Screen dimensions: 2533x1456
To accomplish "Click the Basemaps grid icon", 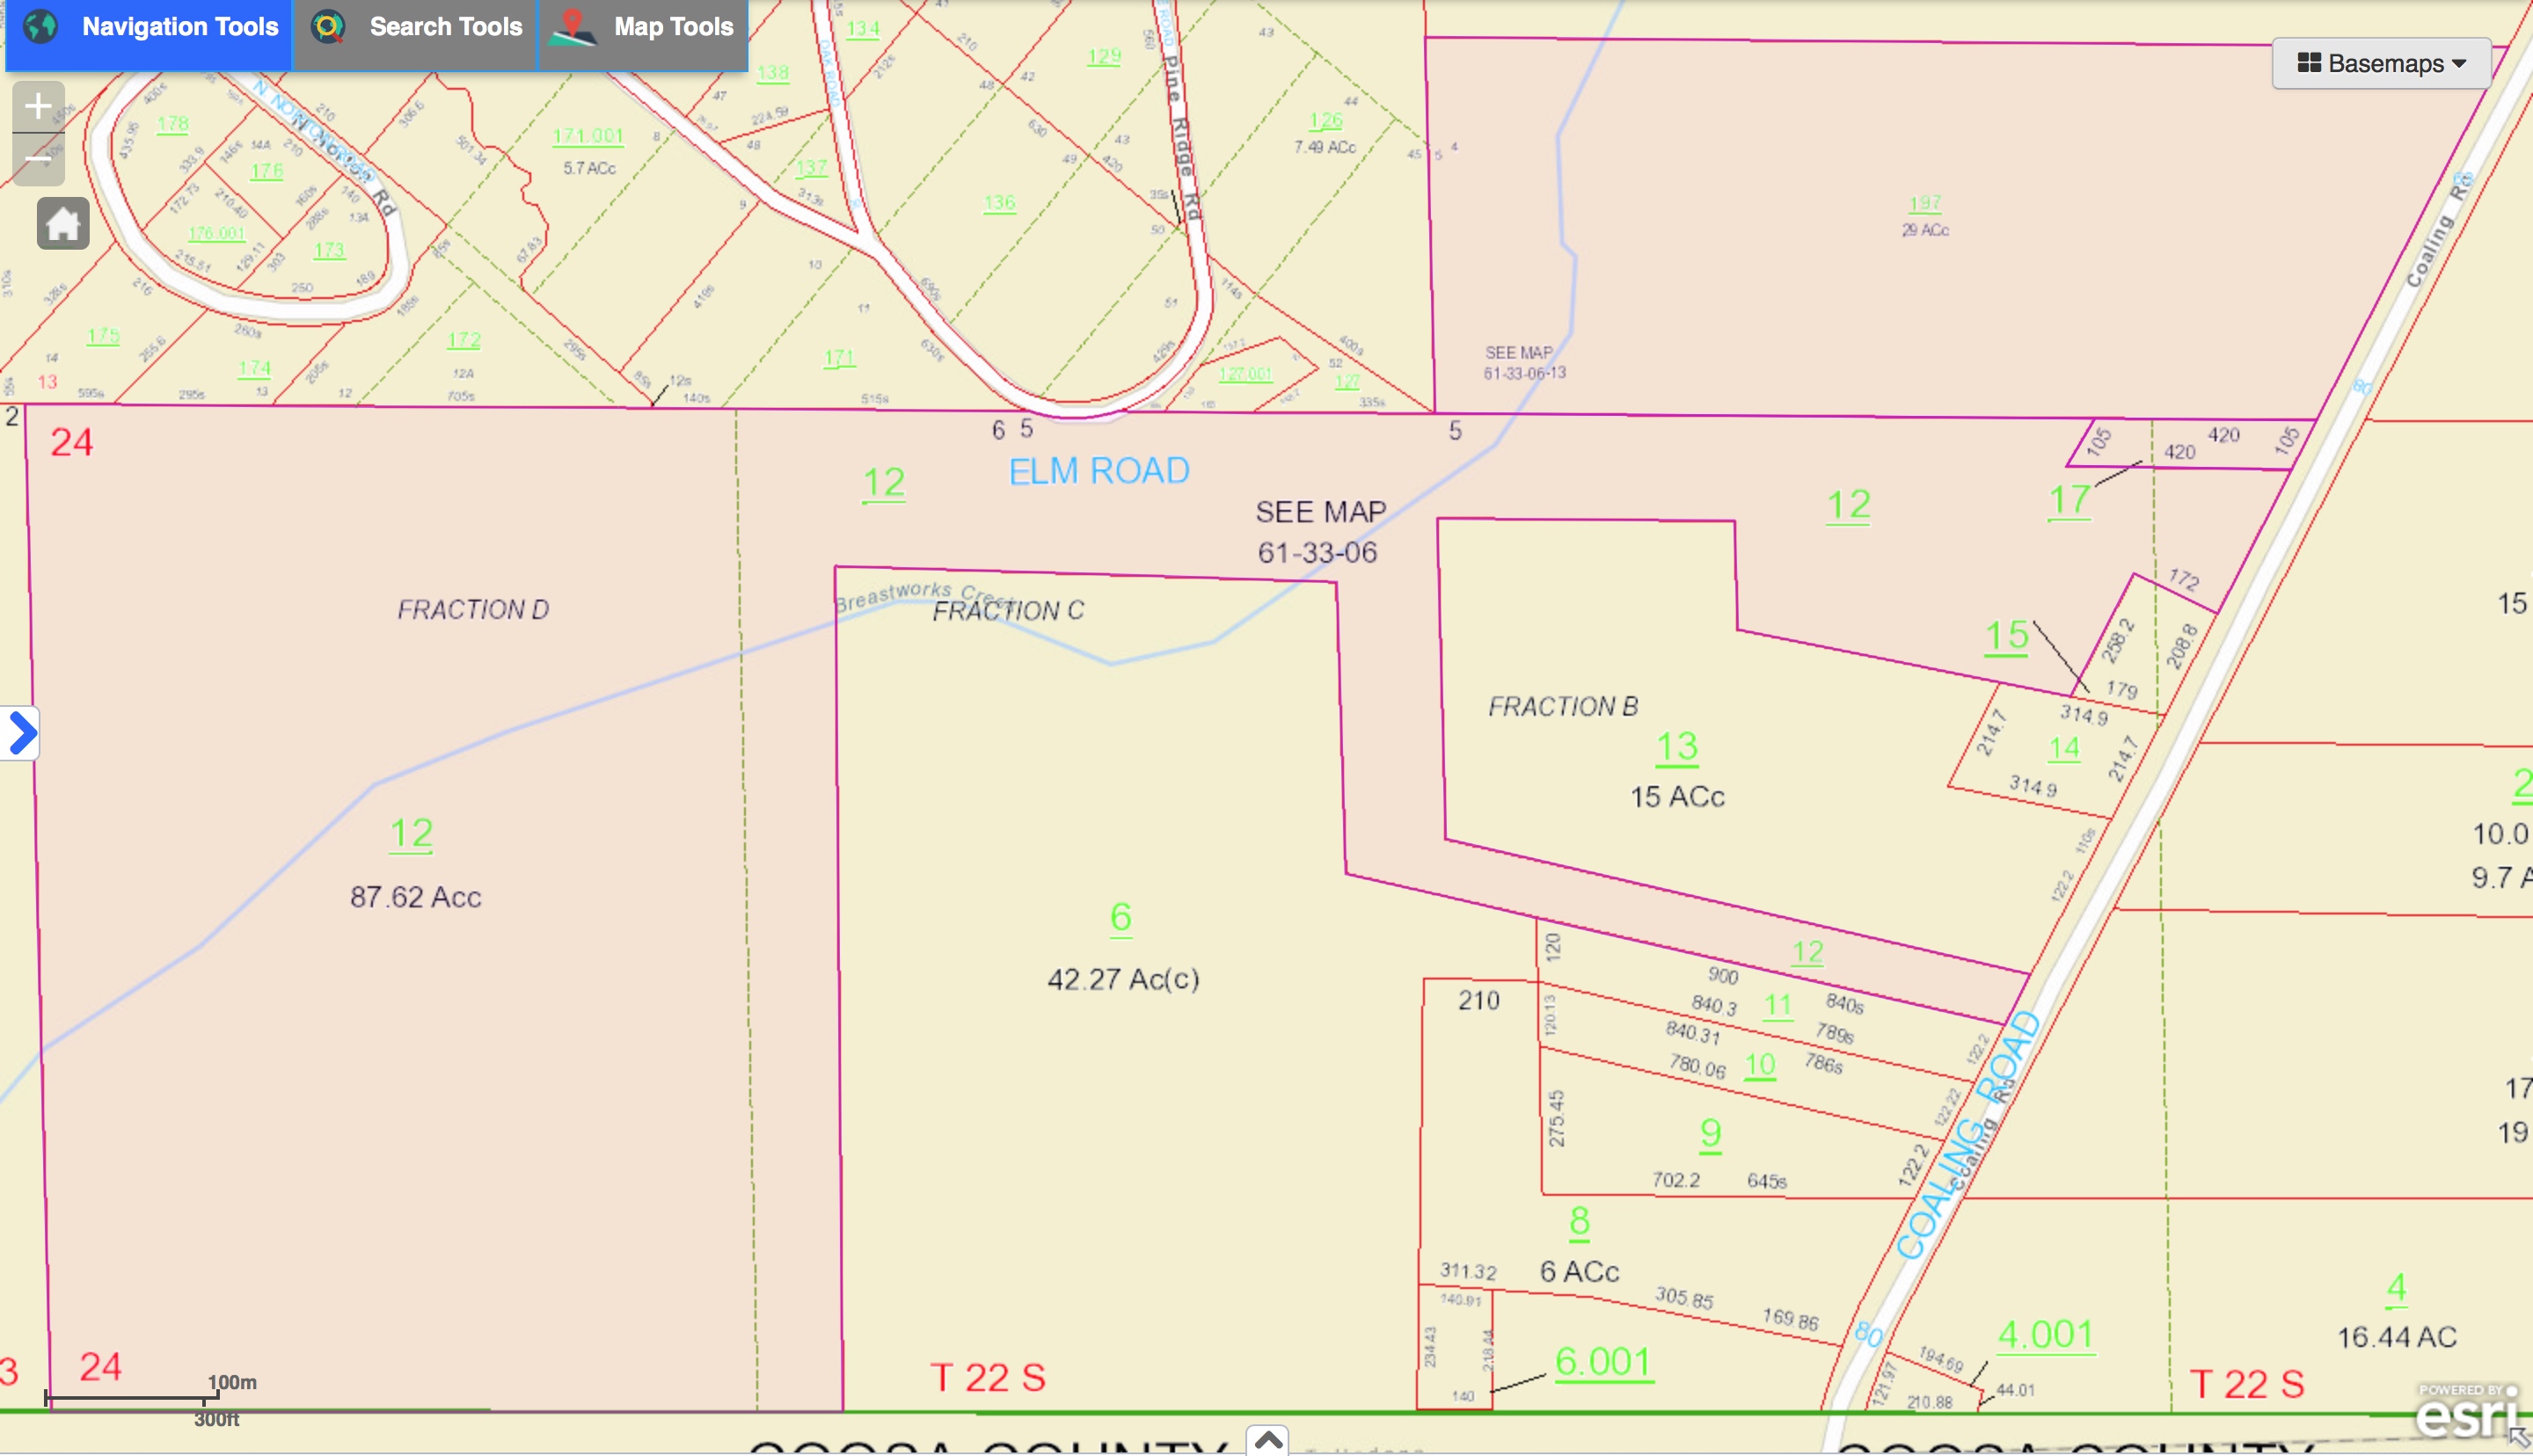I will 2308,63.
